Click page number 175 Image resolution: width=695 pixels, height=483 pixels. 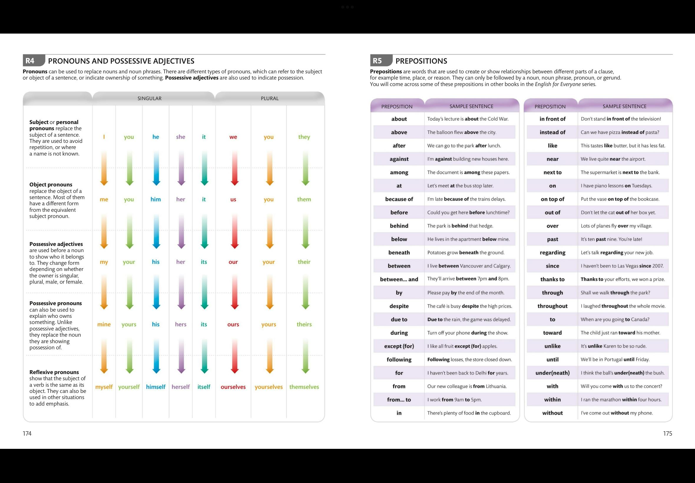(x=668, y=433)
